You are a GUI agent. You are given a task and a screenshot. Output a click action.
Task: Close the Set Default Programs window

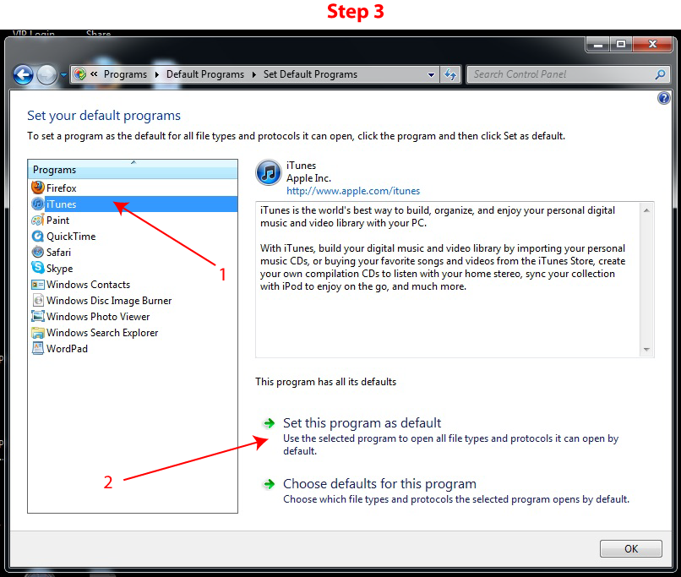pos(652,44)
